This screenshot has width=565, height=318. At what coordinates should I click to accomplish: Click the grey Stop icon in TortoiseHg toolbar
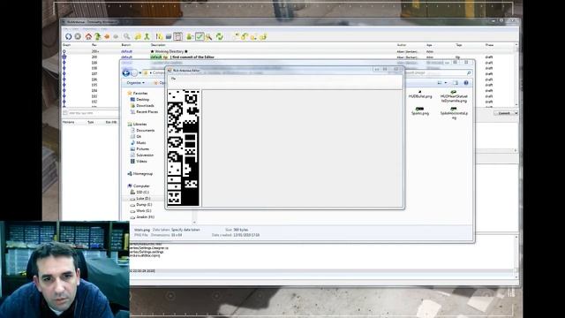point(78,36)
